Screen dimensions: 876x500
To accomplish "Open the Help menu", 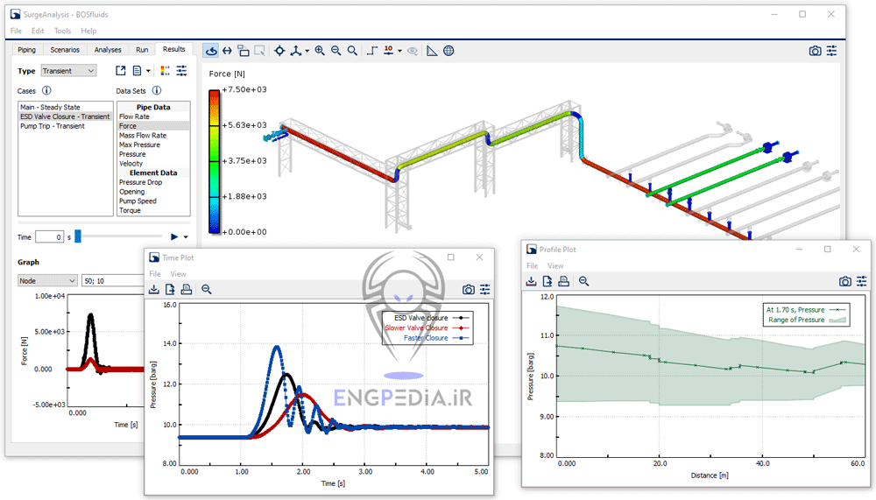I will click(x=88, y=31).
